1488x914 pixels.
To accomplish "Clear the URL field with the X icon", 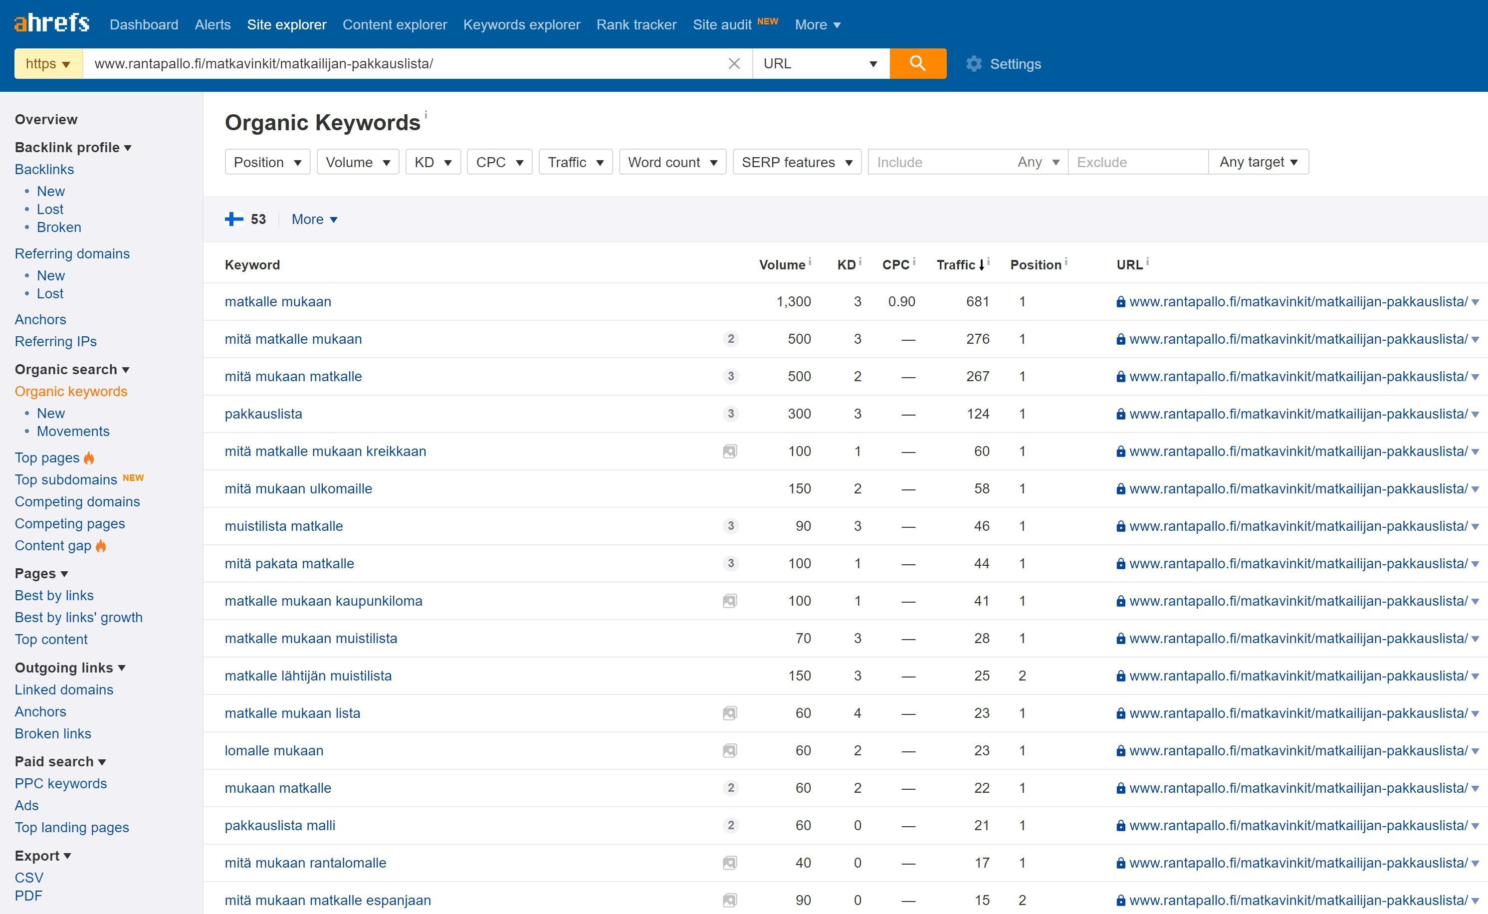I will pyautogui.click(x=734, y=63).
